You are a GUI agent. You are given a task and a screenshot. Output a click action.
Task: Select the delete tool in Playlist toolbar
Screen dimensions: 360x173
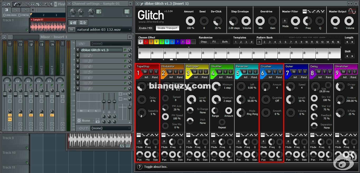(x=24, y=4)
